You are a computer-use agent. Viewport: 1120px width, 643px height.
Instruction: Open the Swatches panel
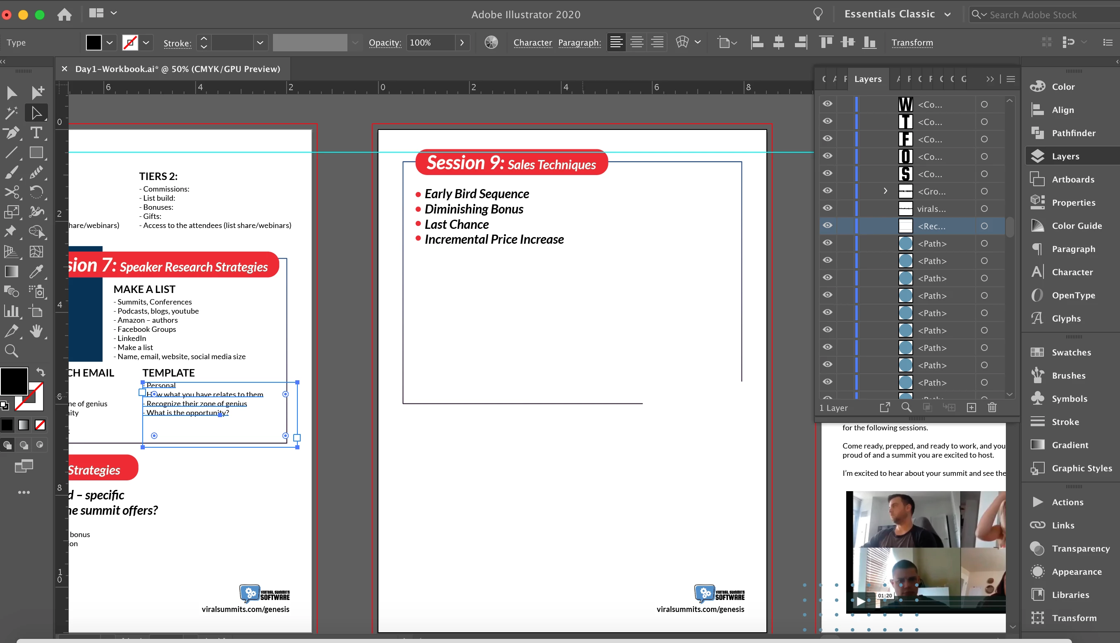(x=1071, y=353)
